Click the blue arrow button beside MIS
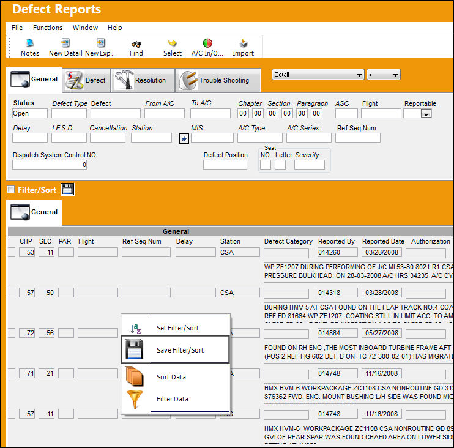The image size is (454, 448). (184, 139)
